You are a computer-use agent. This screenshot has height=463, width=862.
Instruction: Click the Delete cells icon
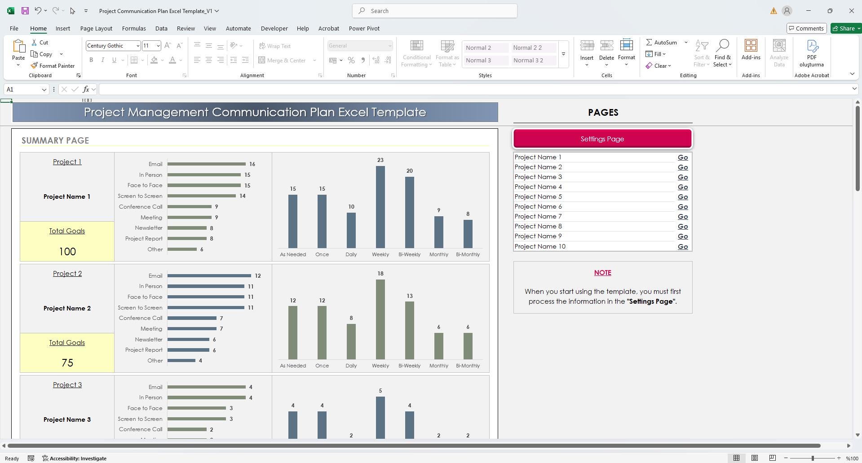pos(606,45)
